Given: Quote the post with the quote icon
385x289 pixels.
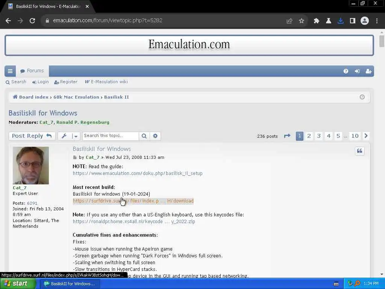Looking at the screenshot, I should coord(360,151).
